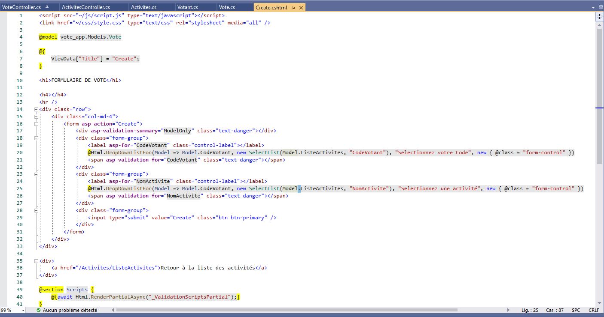This screenshot has width=604, height=317.
Task: Collapse the div class="row" block
Action: [36, 109]
